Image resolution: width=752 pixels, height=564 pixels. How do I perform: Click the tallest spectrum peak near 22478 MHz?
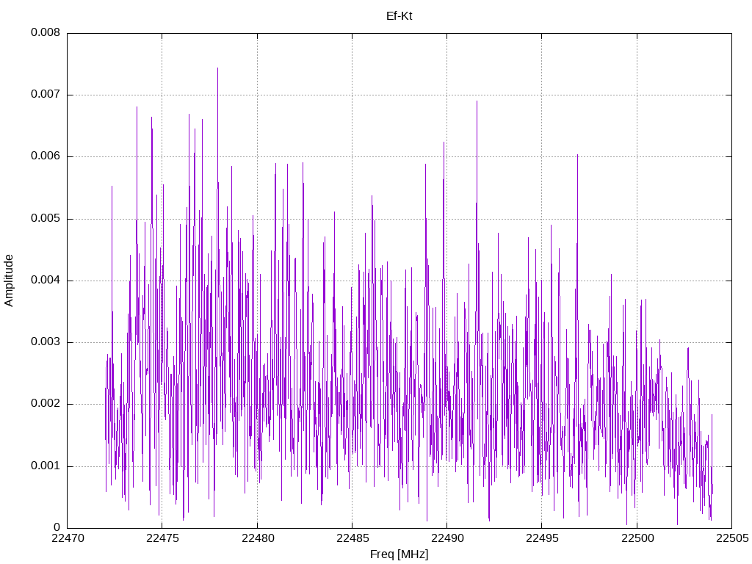(217, 68)
